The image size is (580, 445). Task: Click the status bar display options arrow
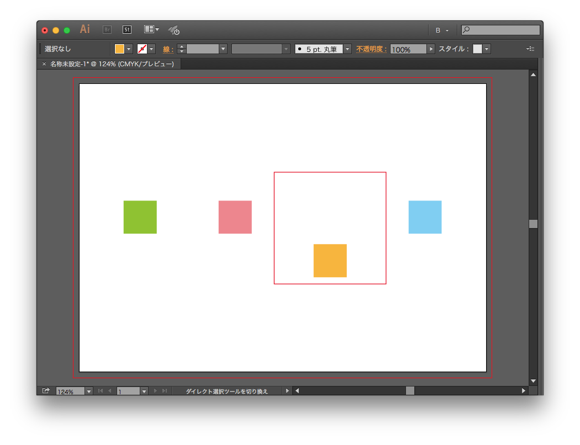287,390
